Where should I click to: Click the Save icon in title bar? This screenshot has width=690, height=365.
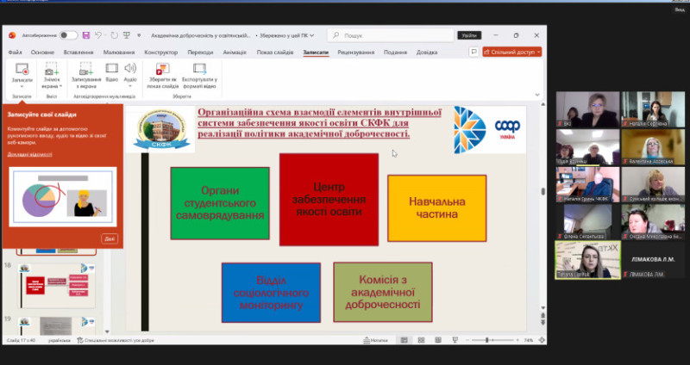coord(86,35)
